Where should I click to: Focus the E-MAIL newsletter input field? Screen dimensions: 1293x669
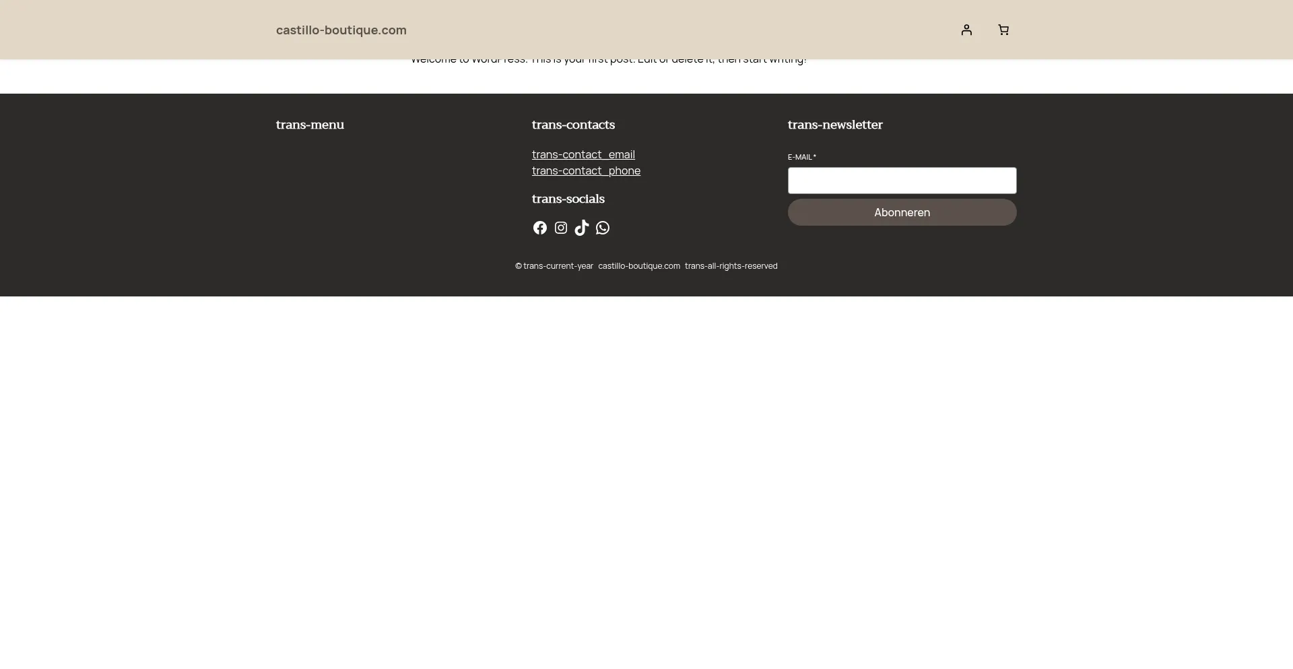point(902,181)
